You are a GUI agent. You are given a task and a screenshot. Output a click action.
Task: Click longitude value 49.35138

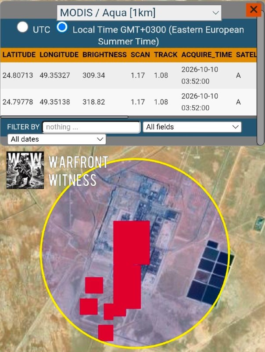click(55, 102)
